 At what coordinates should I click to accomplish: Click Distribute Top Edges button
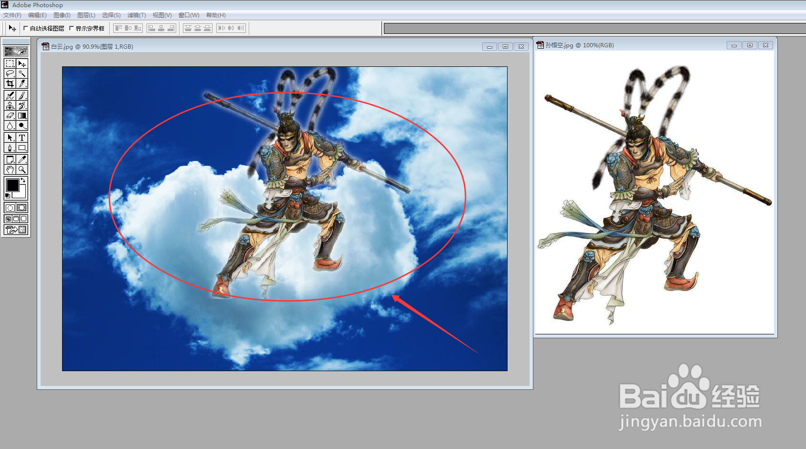pos(188,28)
